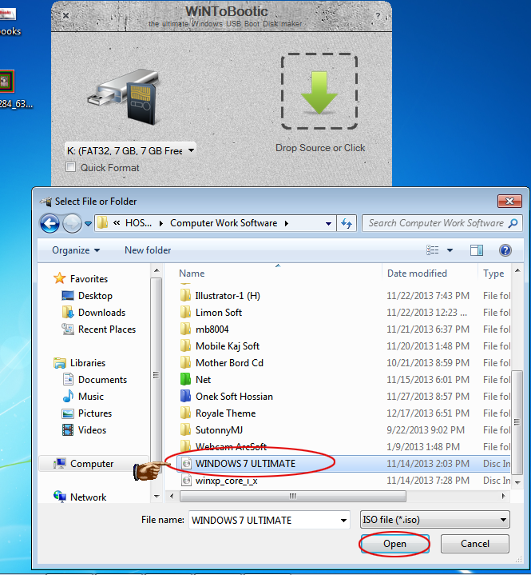This screenshot has width=531, height=575.
Task: Open the Organize menu
Action: point(76,250)
